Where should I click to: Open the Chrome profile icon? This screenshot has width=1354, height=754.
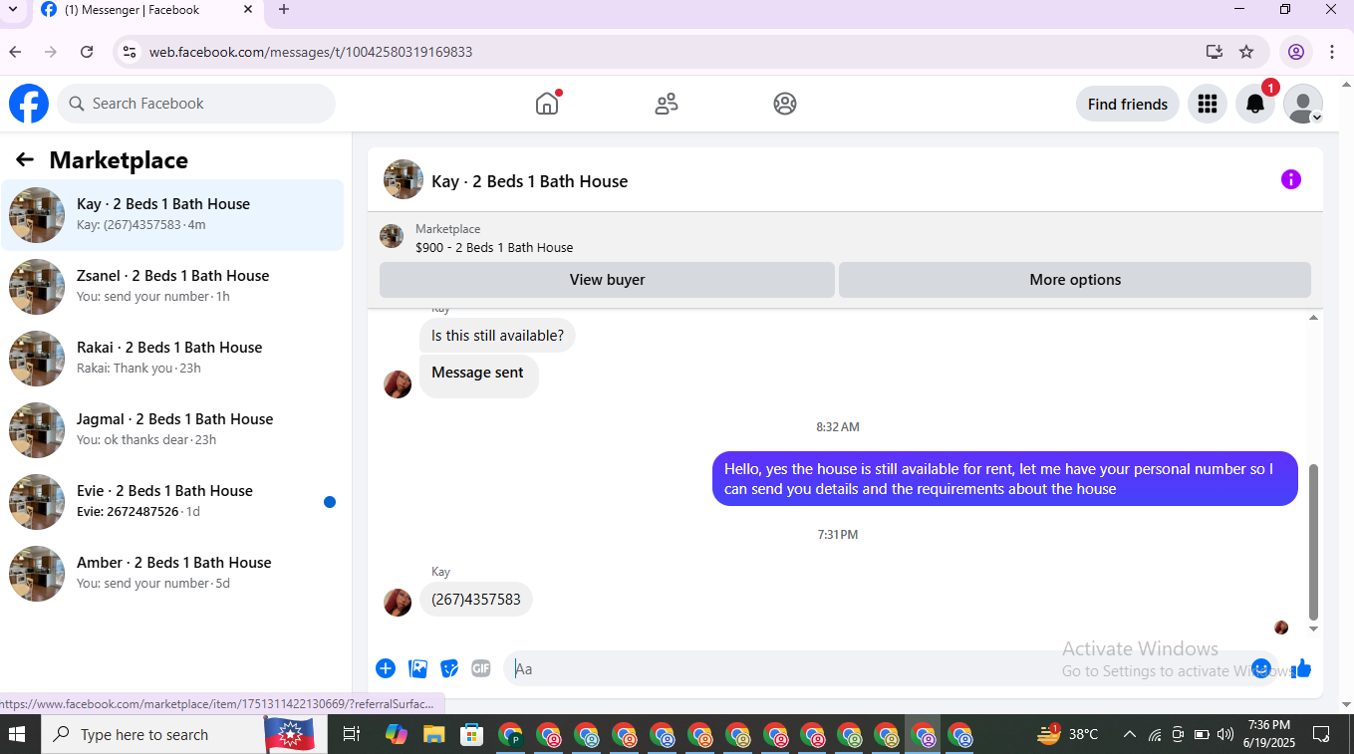pyautogui.click(x=1296, y=52)
